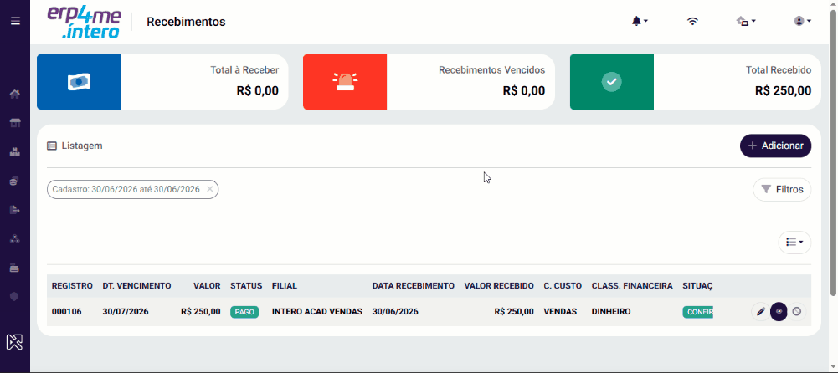Click the record number 000106

67,312
